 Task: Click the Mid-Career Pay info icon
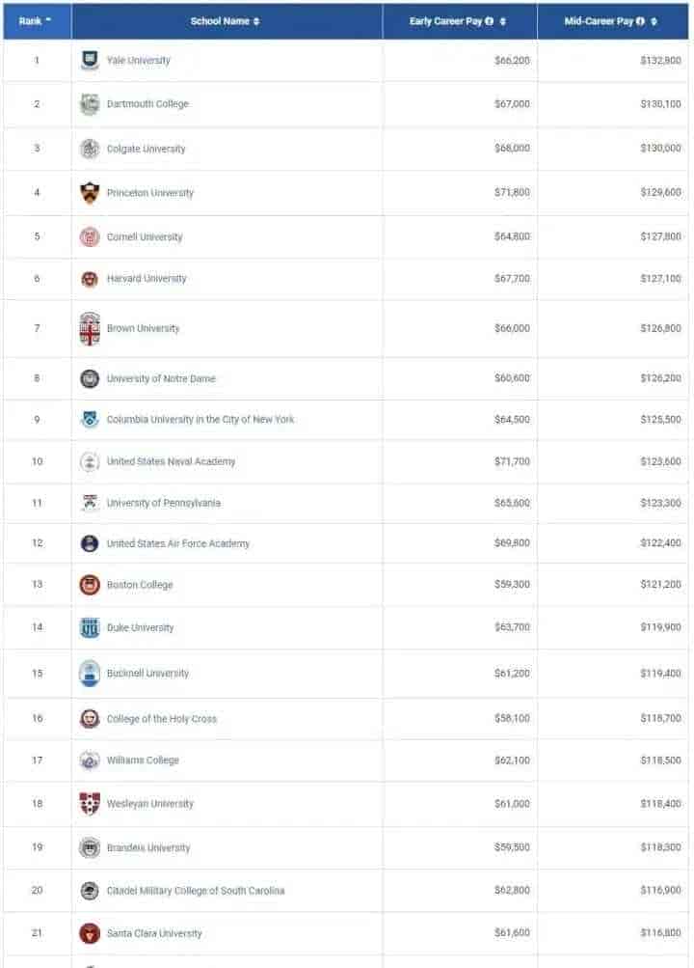[640, 21]
